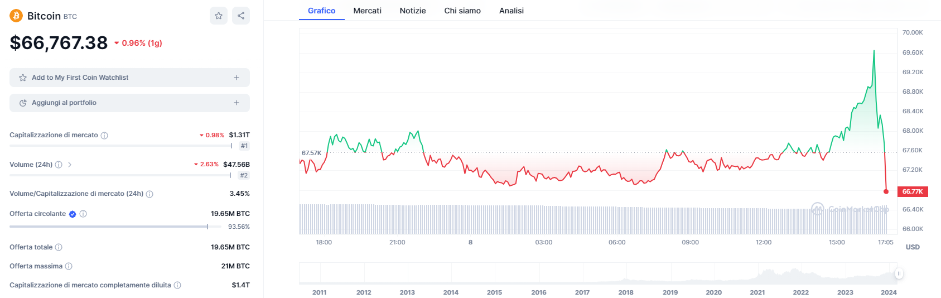The width and height of the screenshot is (941, 298).
Task: Click the star favorite icon beside Bitcoin
Action: coord(219,16)
